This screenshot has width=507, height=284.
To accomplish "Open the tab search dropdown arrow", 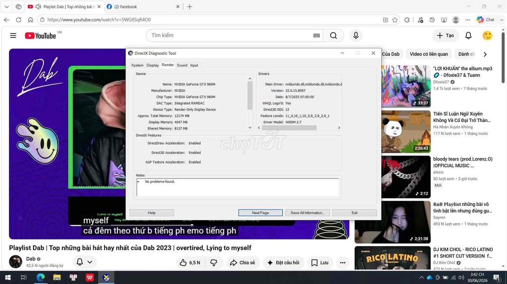I will click(6, 6).
